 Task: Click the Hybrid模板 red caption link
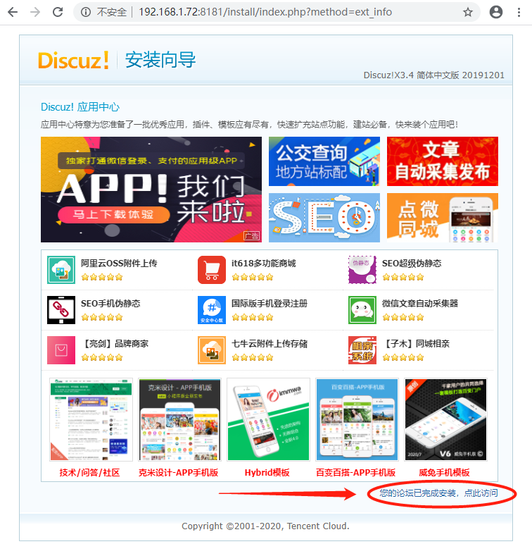[267, 473]
